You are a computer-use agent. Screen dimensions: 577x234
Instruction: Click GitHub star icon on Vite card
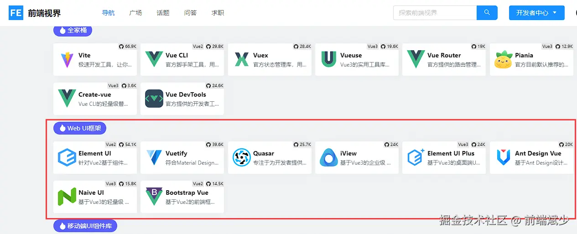121,47
